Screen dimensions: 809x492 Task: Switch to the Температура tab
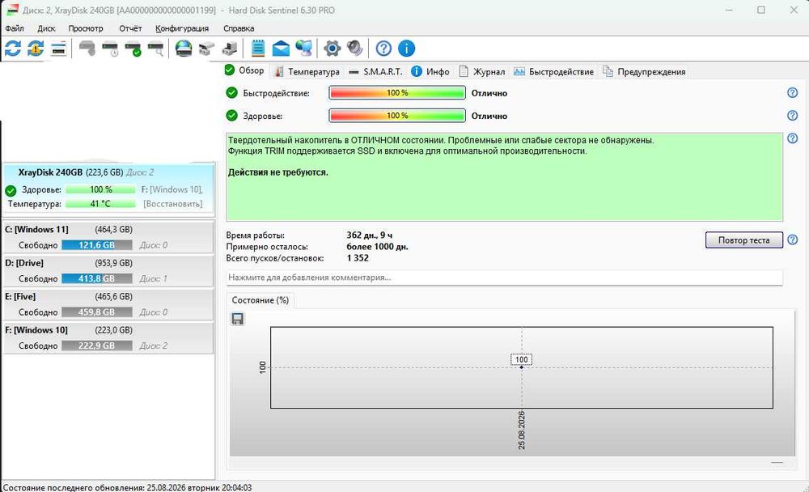coord(307,72)
